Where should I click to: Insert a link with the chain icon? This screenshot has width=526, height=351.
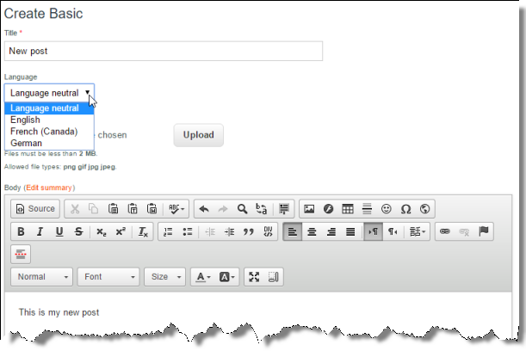coord(445,231)
